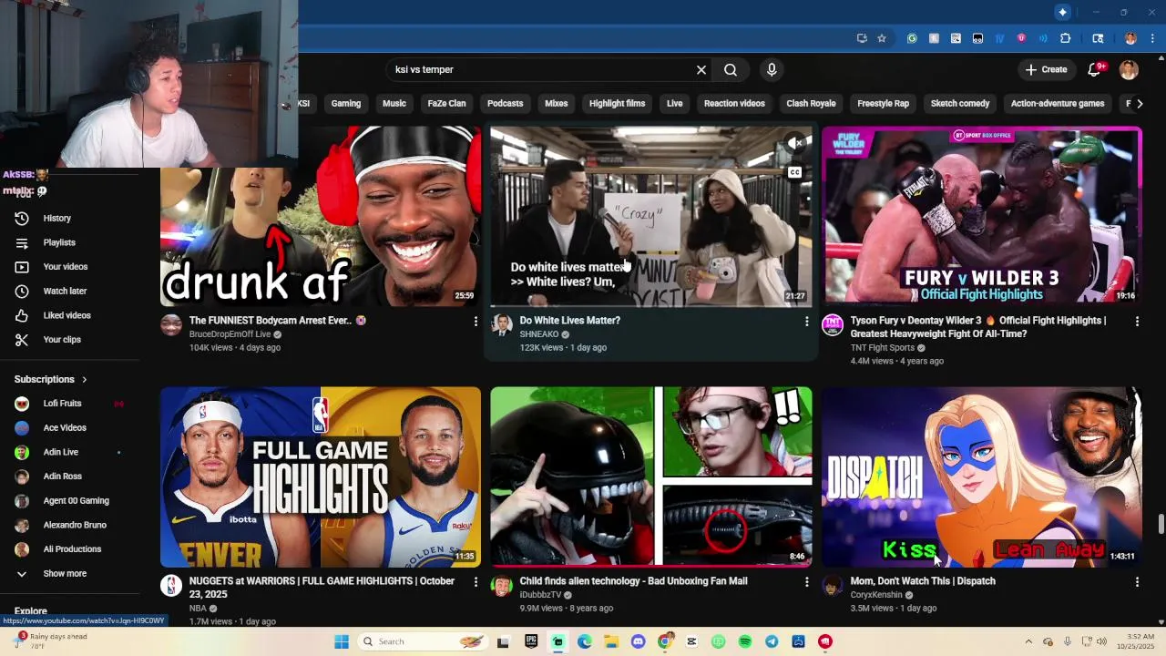1166x656 pixels.
Task: Play the Fury v Wilder 3 thumbnail
Action: click(982, 216)
